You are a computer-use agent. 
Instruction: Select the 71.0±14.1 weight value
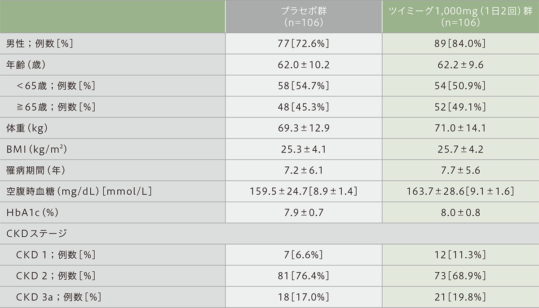[x=460, y=128]
